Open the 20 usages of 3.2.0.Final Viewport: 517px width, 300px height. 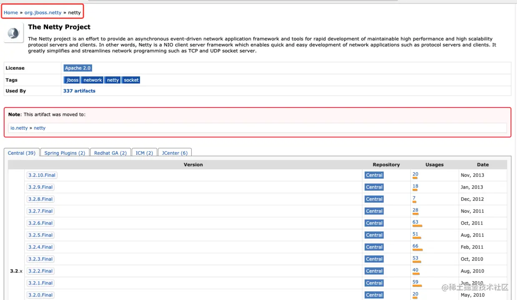point(415,294)
